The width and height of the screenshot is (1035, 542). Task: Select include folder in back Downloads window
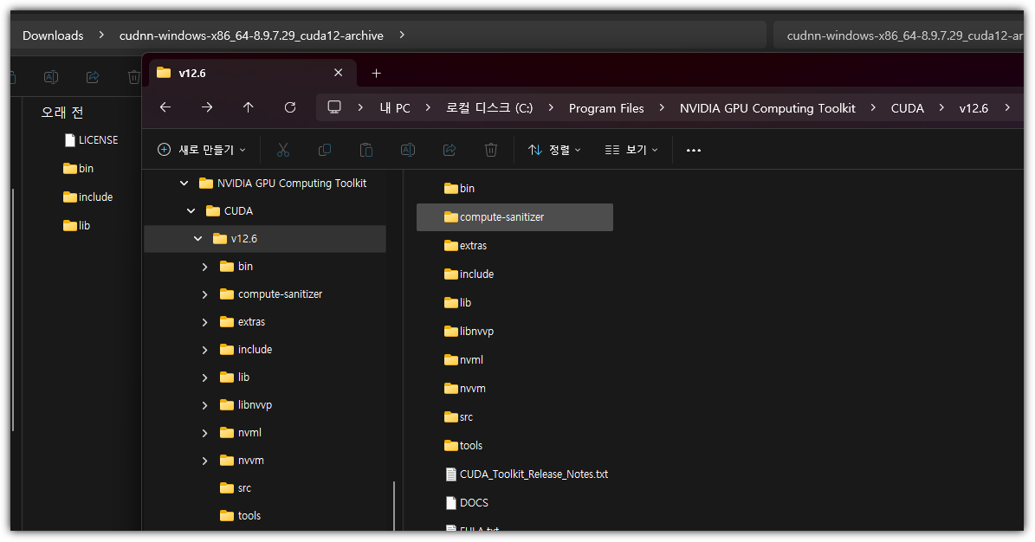click(x=87, y=197)
